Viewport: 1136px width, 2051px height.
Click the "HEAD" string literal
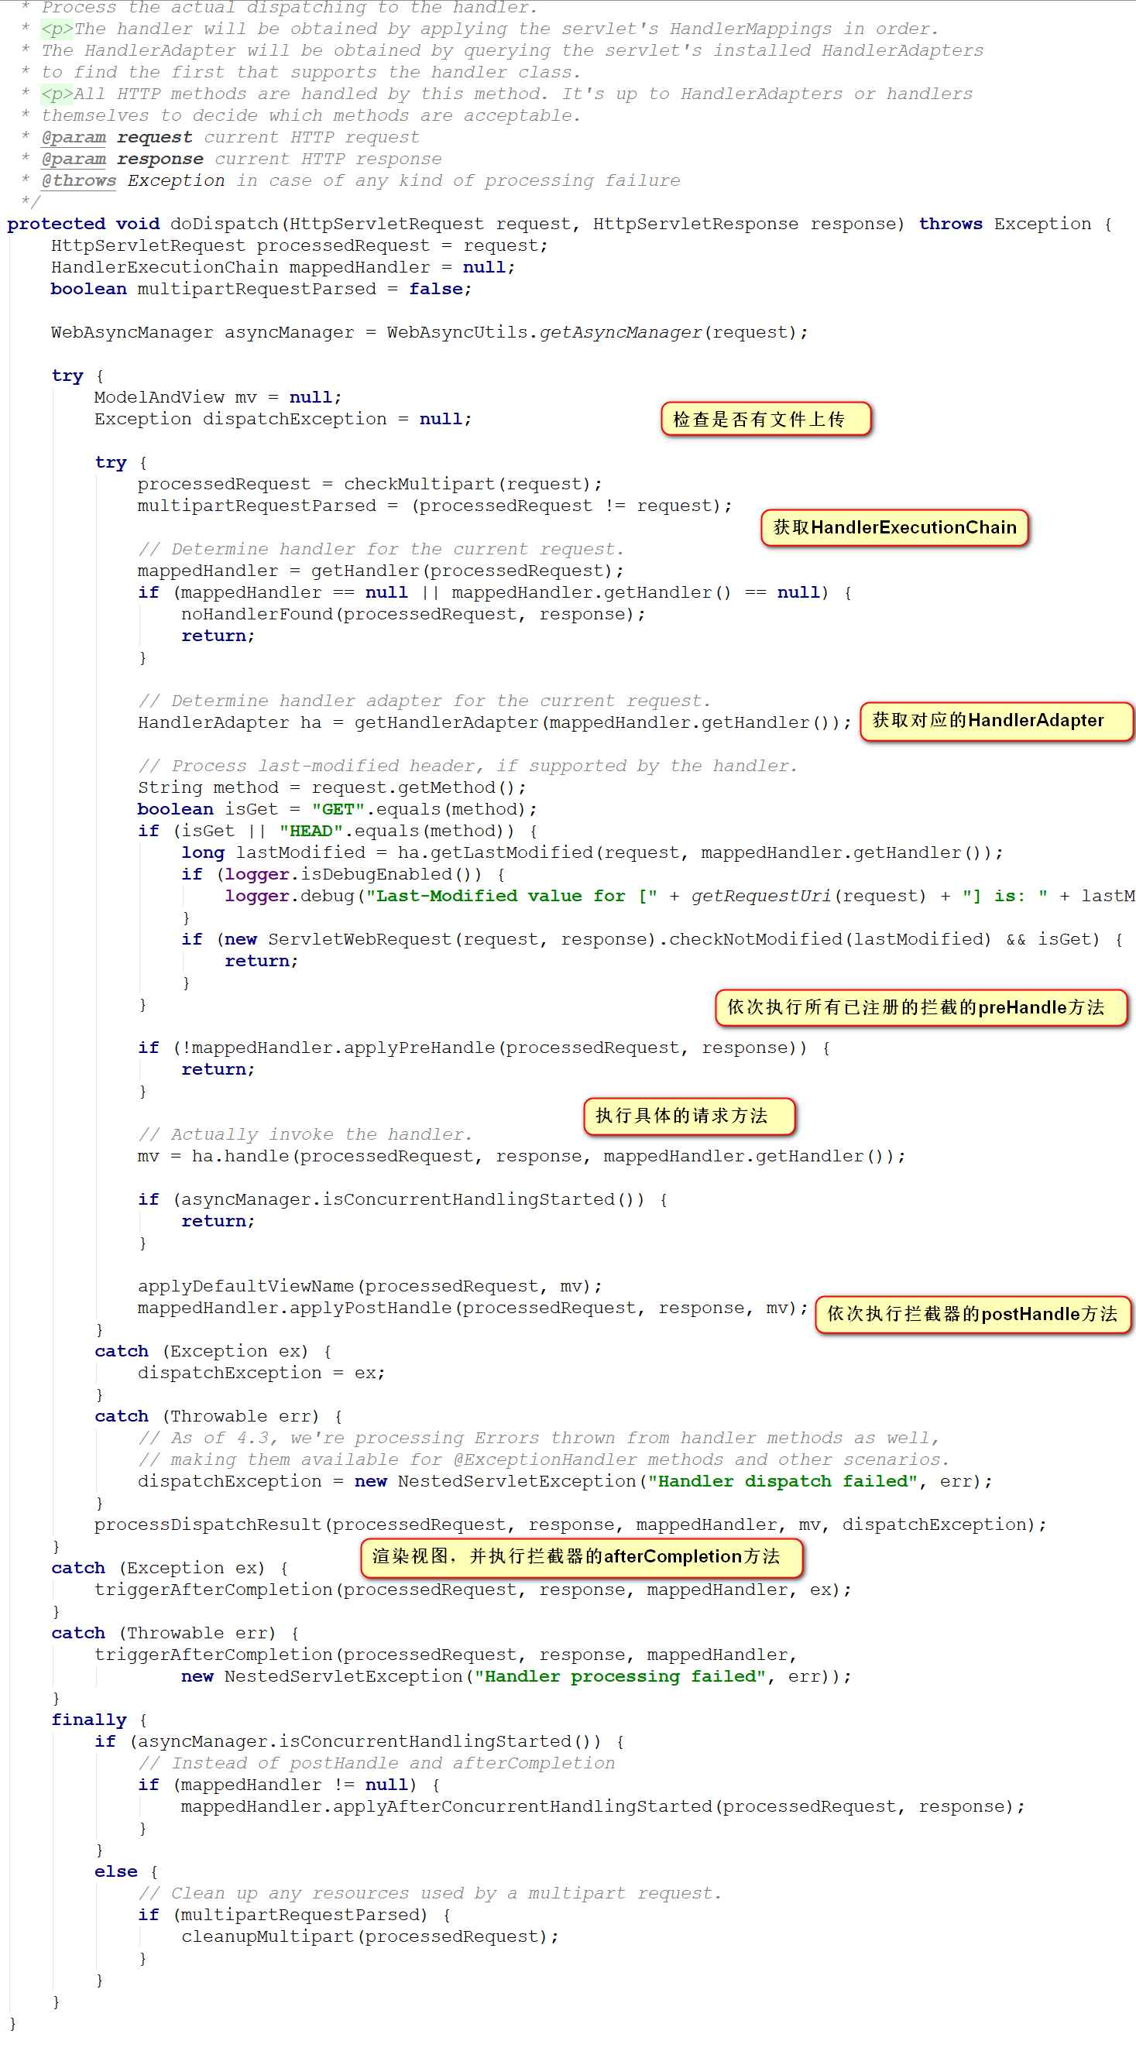click(x=311, y=830)
